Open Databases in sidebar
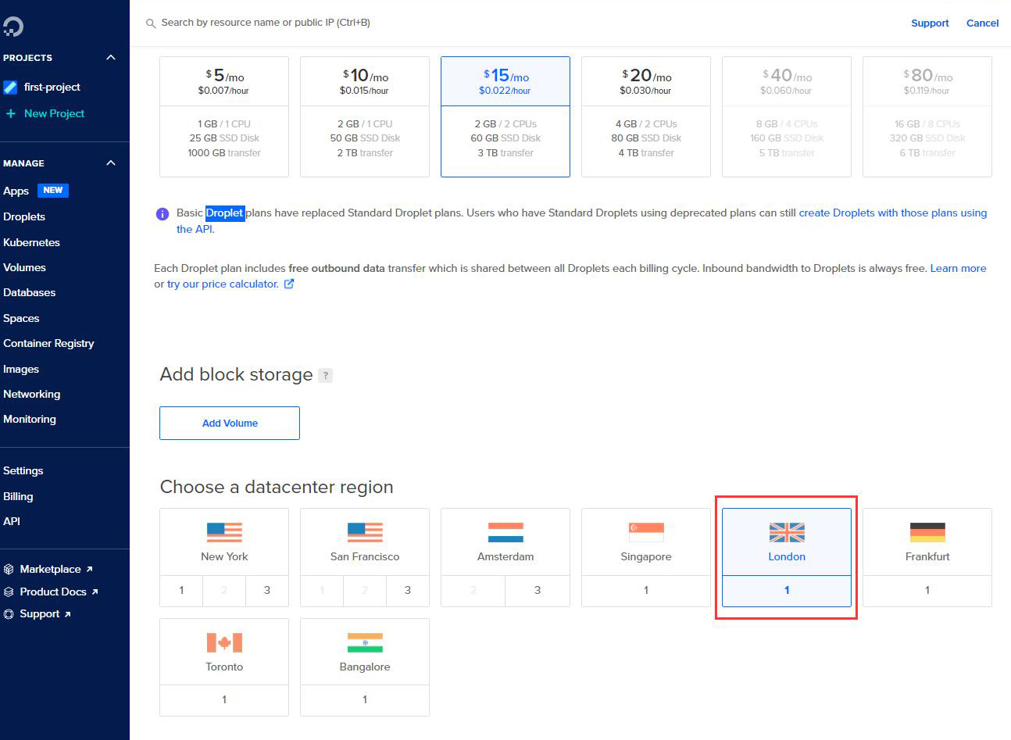This screenshot has height=740, width=1011. [x=30, y=292]
